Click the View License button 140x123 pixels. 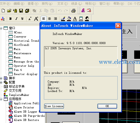(54, 106)
